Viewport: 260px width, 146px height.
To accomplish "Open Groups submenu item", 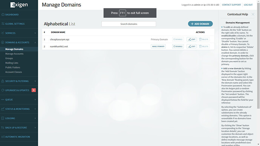I will click(x=9, y=58).
